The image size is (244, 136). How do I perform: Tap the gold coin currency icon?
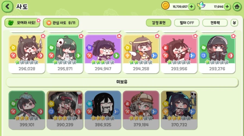[165, 6]
